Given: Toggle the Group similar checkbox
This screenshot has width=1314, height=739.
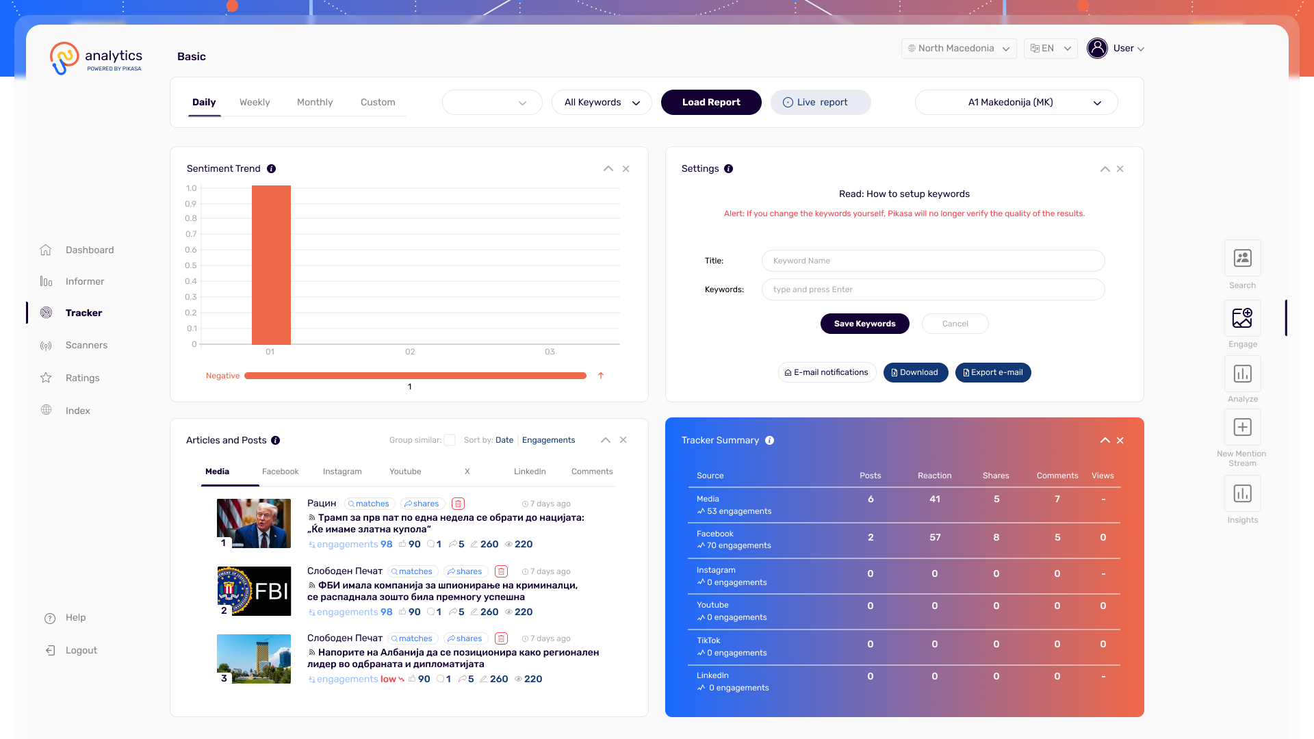Looking at the screenshot, I should click(x=450, y=440).
